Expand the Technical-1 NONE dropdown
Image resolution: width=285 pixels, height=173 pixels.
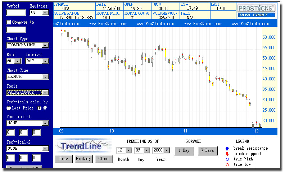click(x=45, y=123)
